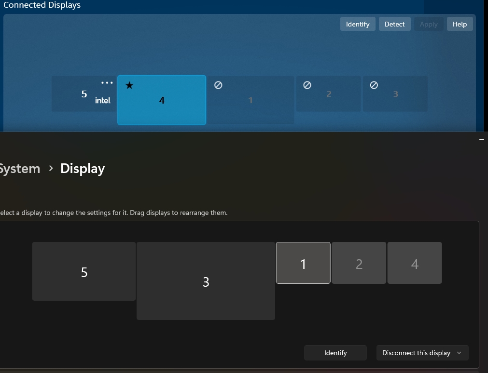Select large display 3 in Windows settings

[x=206, y=281]
